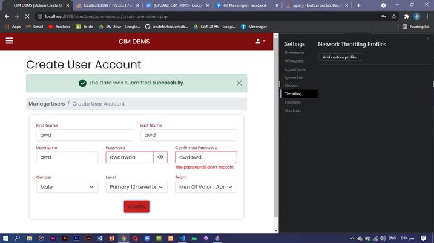Dismiss the success alert message

coord(239,83)
